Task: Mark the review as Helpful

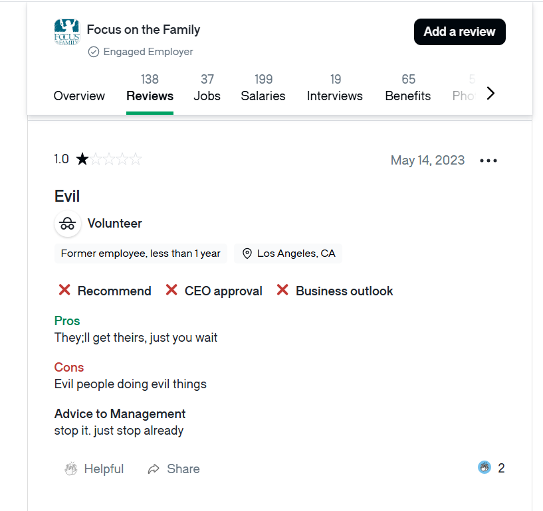Action: (x=94, y=469)
